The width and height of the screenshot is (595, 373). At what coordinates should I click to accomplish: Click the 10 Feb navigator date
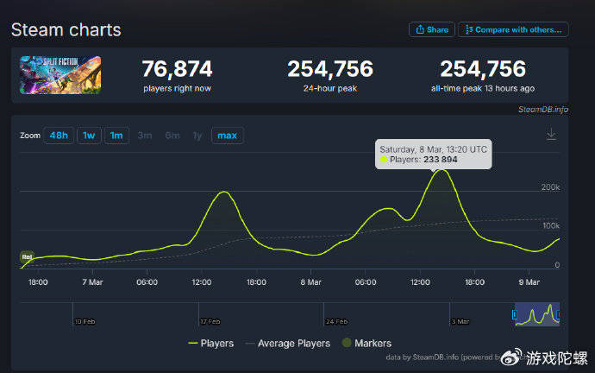coord(85,322)
